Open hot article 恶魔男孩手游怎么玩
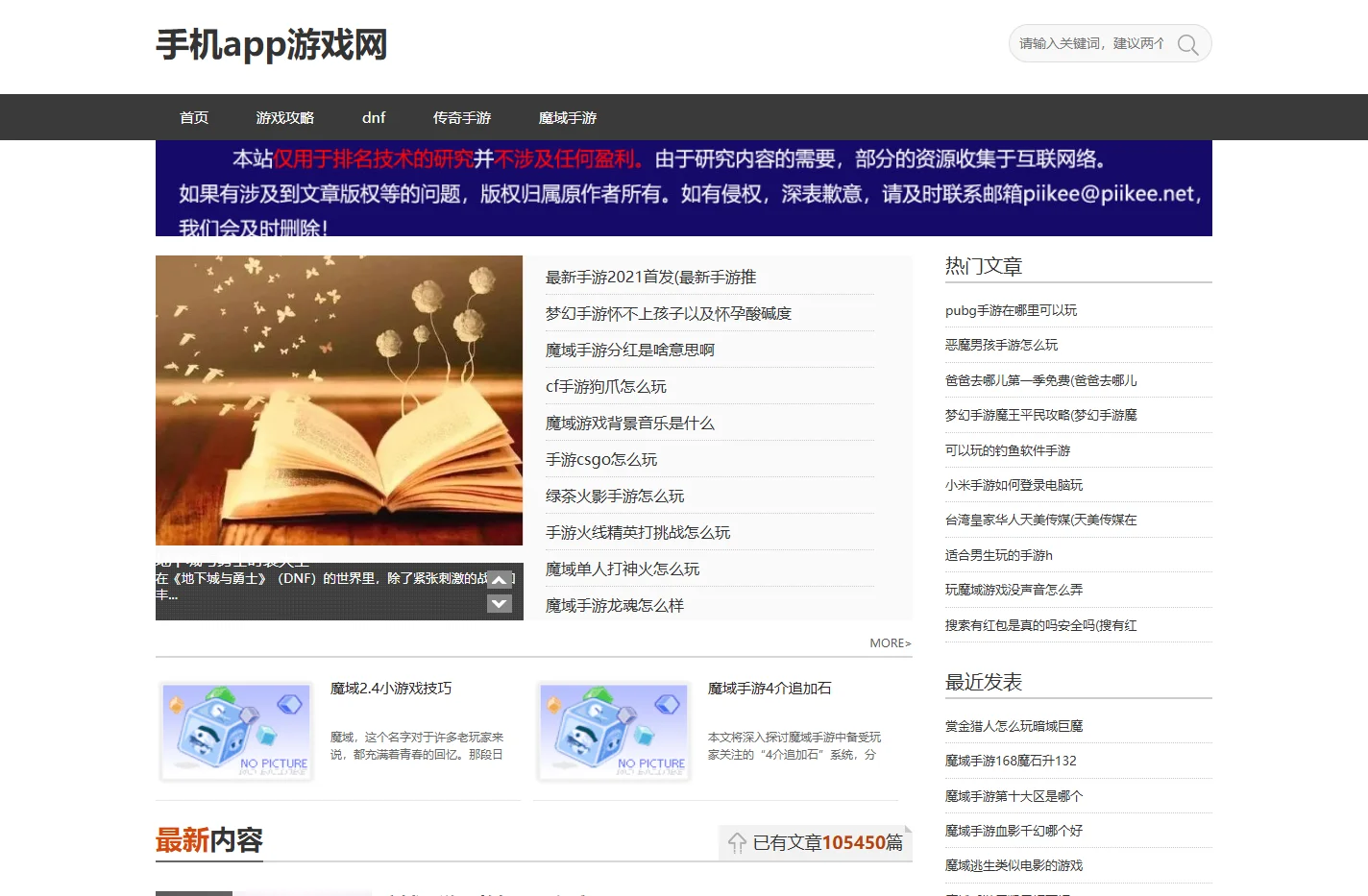Viewport: 1368px width, 896px height. coord(1001,345)
